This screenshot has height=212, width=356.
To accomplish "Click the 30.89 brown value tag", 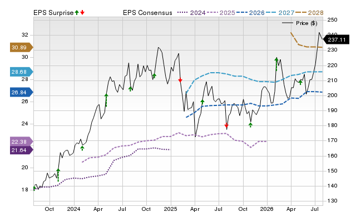I will point(22,48).
